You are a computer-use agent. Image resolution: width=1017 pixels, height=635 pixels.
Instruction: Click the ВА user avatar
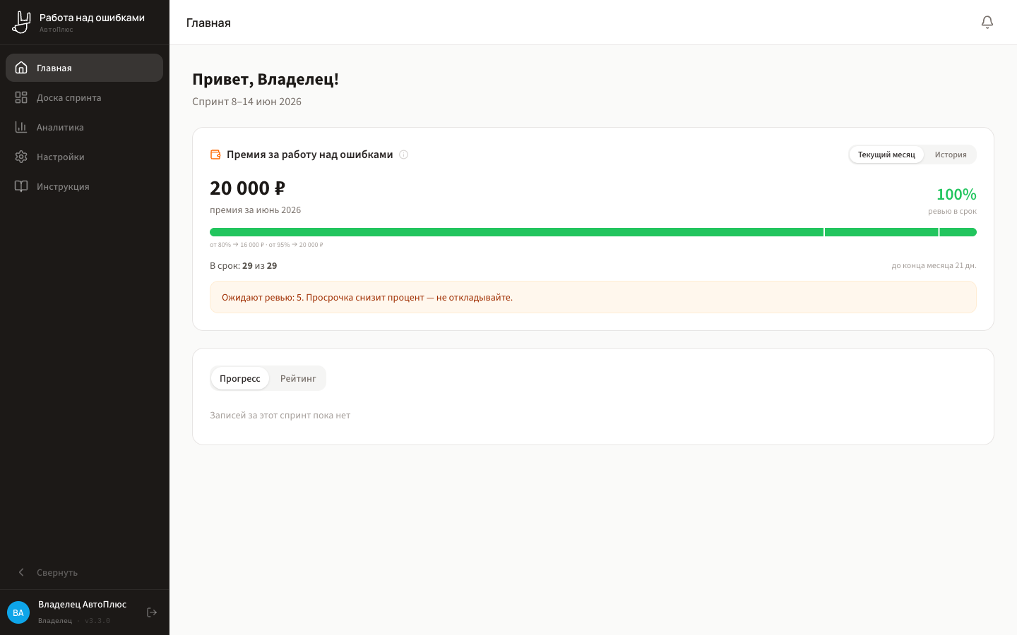pos(18,612)
